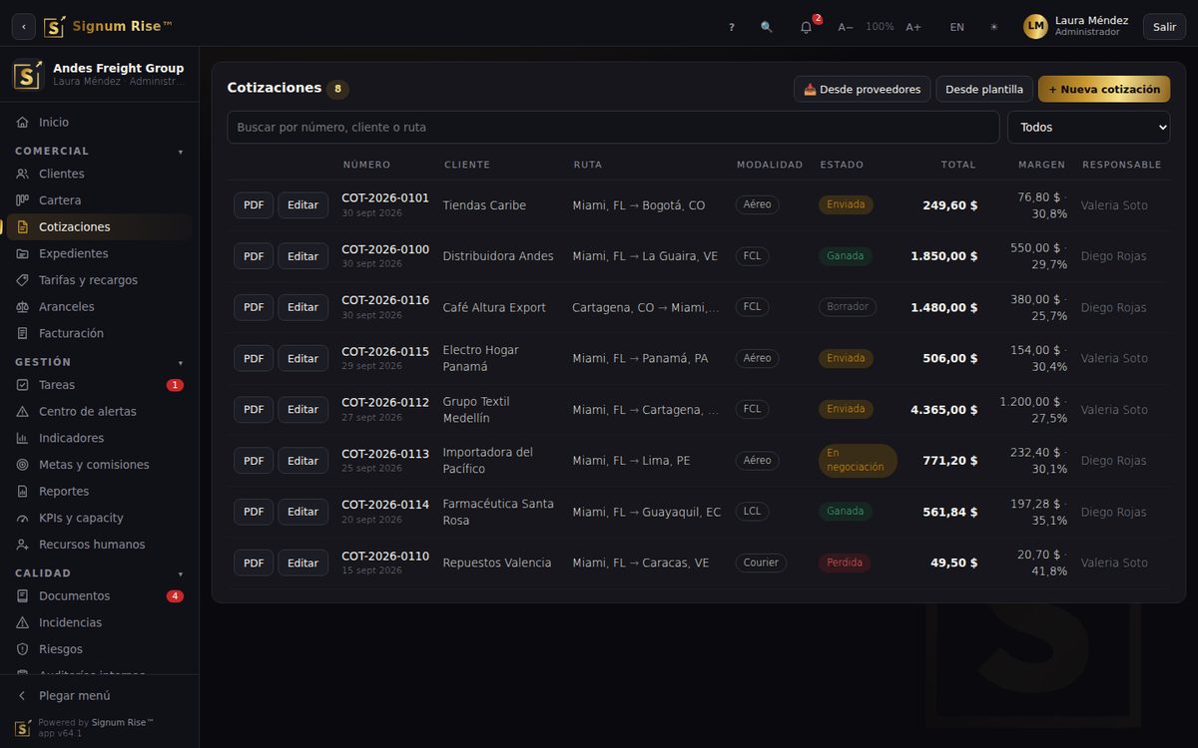
Task: Open Inicio in the sidebar
Action: click(100, 122)
